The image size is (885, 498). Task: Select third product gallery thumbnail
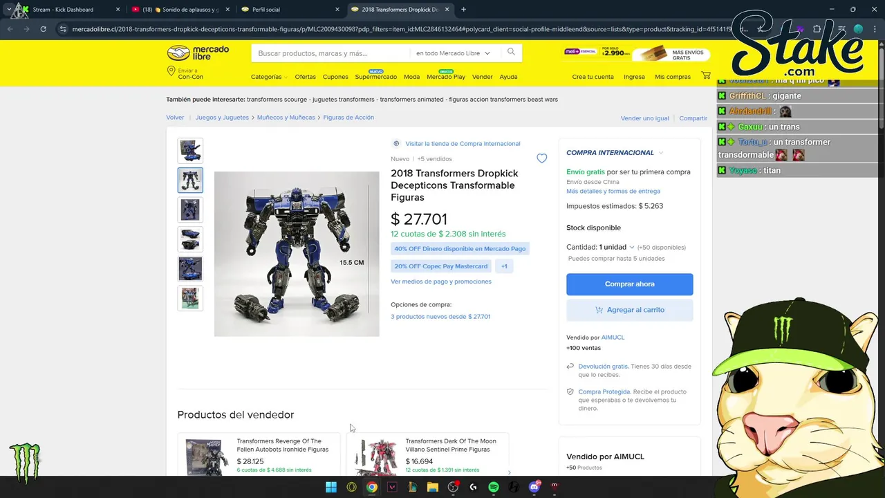190,210
